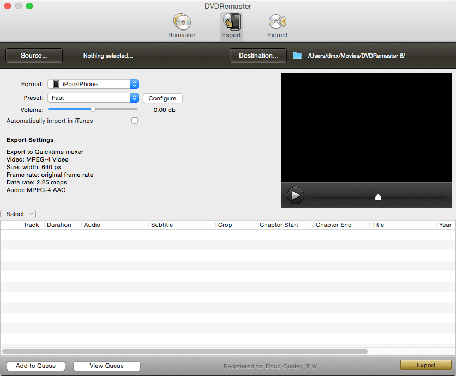
Task: Click the '0.00 db' volume value
Action: (x=164, y=110)
